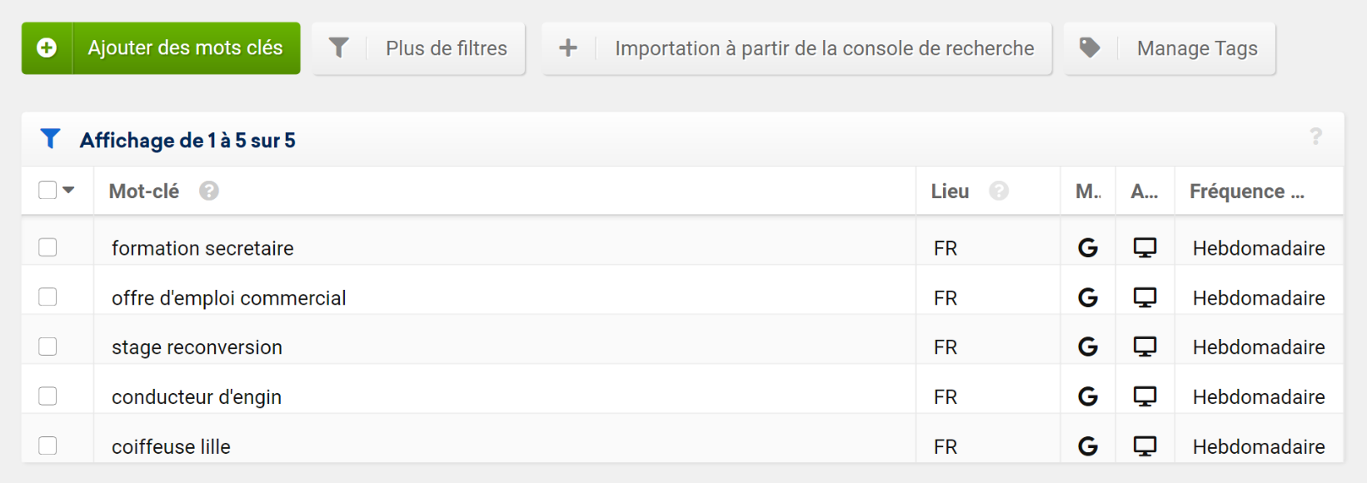Click the funnel icon beside Plus de filtres
This screenshot has width=1367, height=483.
coord(339,48)
